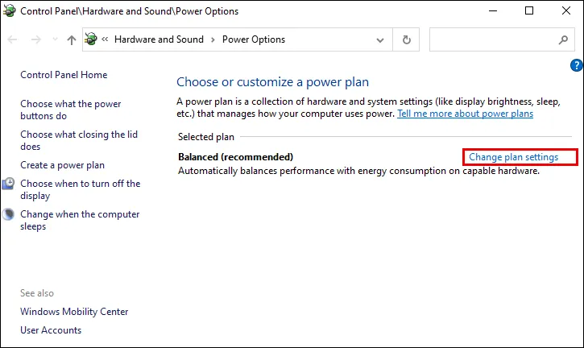584x348 pixels.
Task: Open recent locations dropdown arrow
Action: pos(55,39)
